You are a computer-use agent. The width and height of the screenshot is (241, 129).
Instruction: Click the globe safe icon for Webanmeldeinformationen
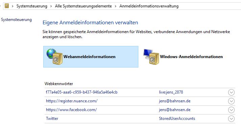tap(54, 57)
